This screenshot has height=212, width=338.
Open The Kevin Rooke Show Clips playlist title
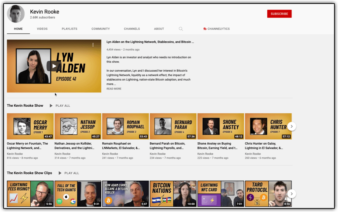tap(29, 173)
